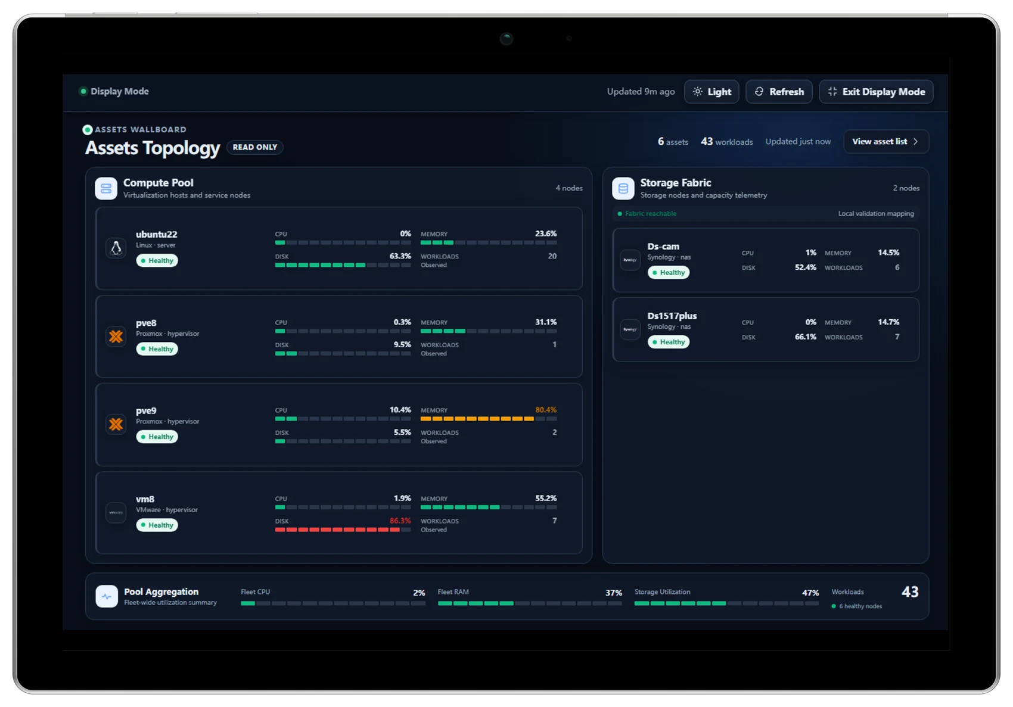Click the ubuntu22 Linux penguin icon
Viewport: 1013px width, 707px height.
(116, 248)
